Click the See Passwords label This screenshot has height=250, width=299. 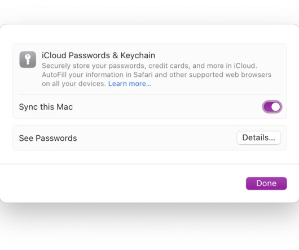point(48,138)
